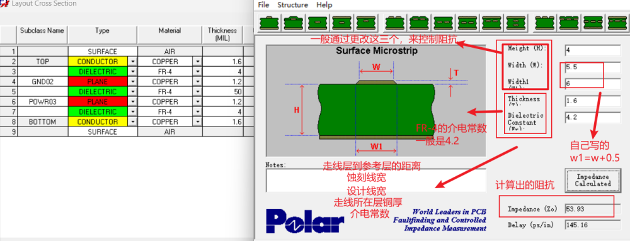The width and height of the screenshot is (630, 241).
Task: Open Type dropdown for row 7 dielectric
Action: tap(132, 112)
